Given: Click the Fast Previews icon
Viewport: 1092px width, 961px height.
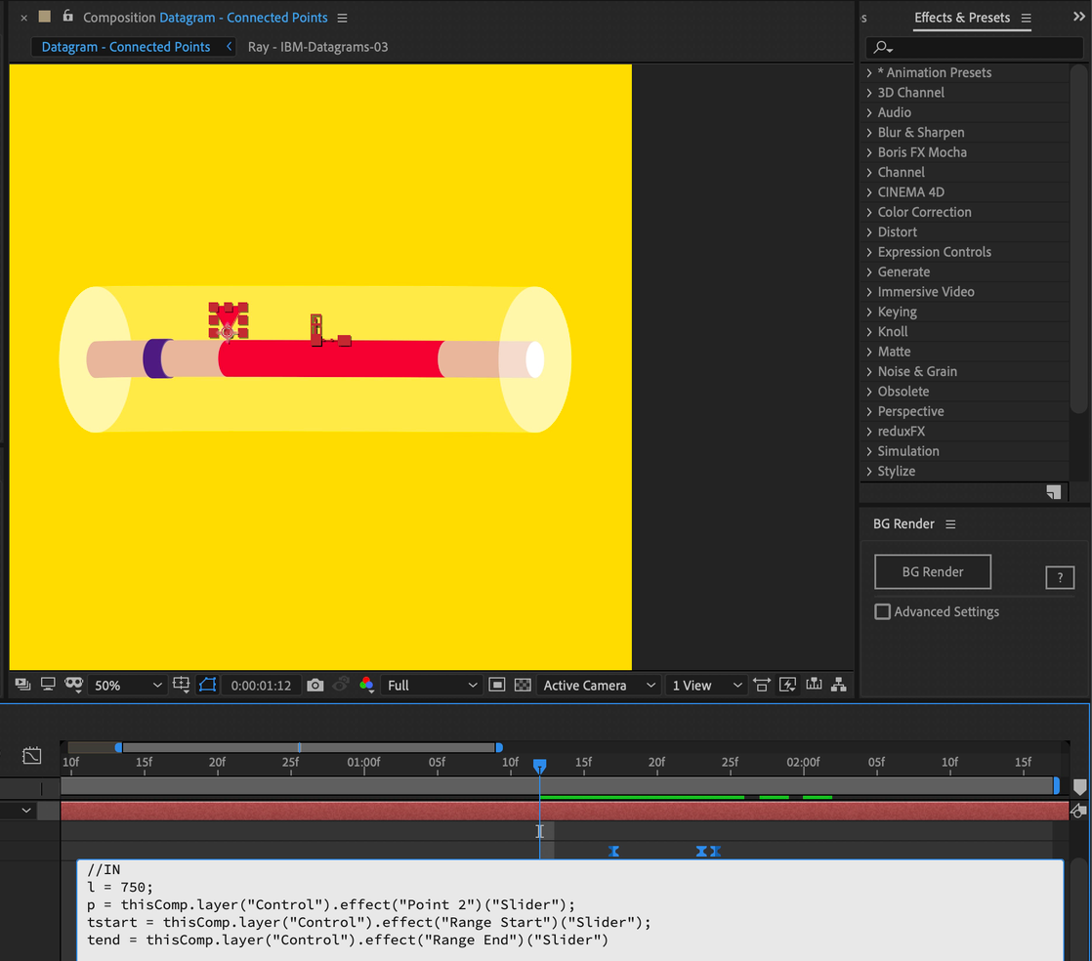Looking at the screenshot, I should [x=787, y=686].
